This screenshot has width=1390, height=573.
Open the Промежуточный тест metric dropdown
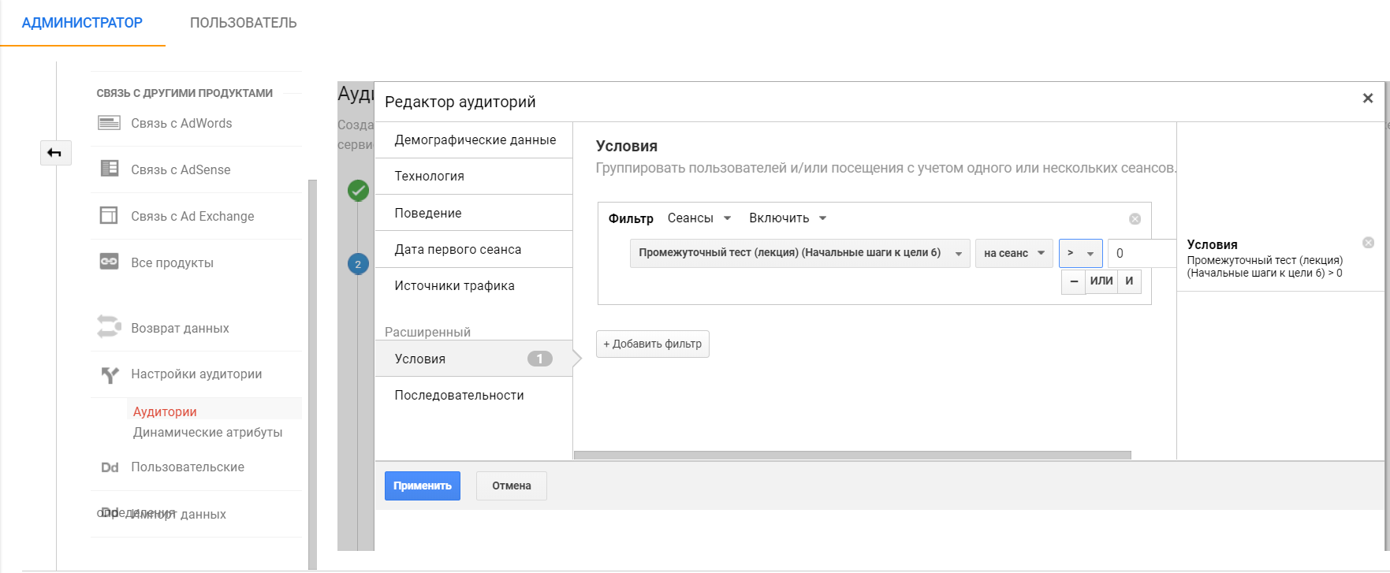click(799, 253)
